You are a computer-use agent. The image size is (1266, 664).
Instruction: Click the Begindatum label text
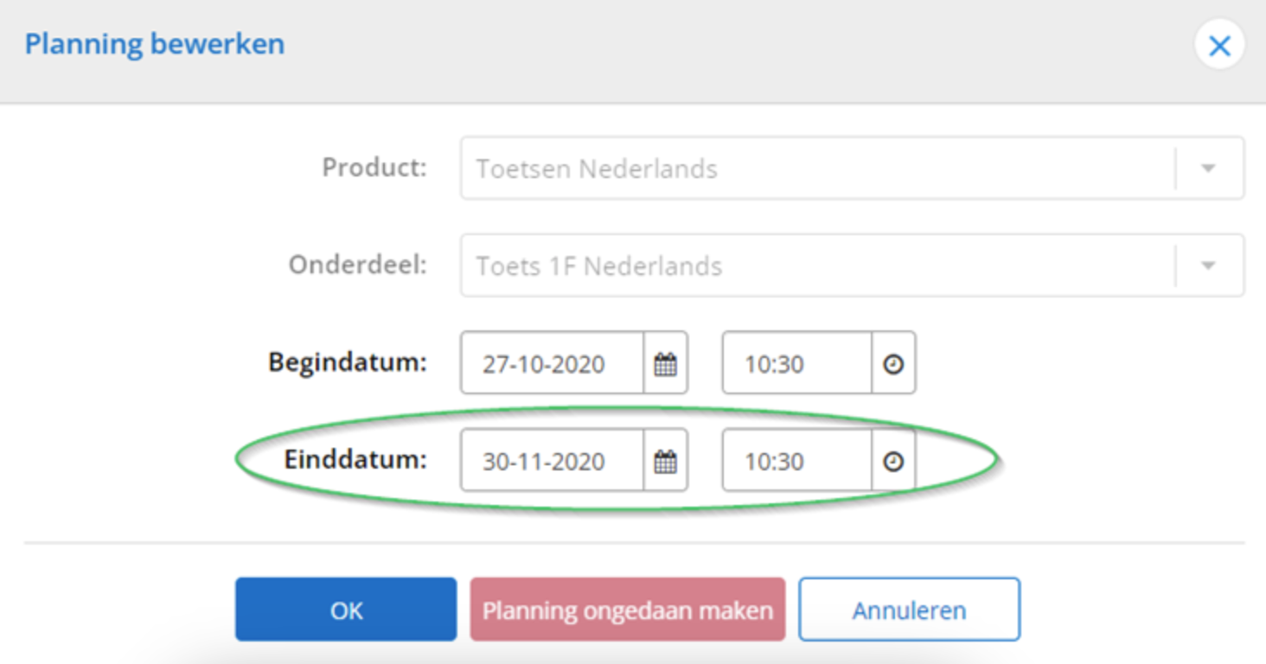pos(348,362)
